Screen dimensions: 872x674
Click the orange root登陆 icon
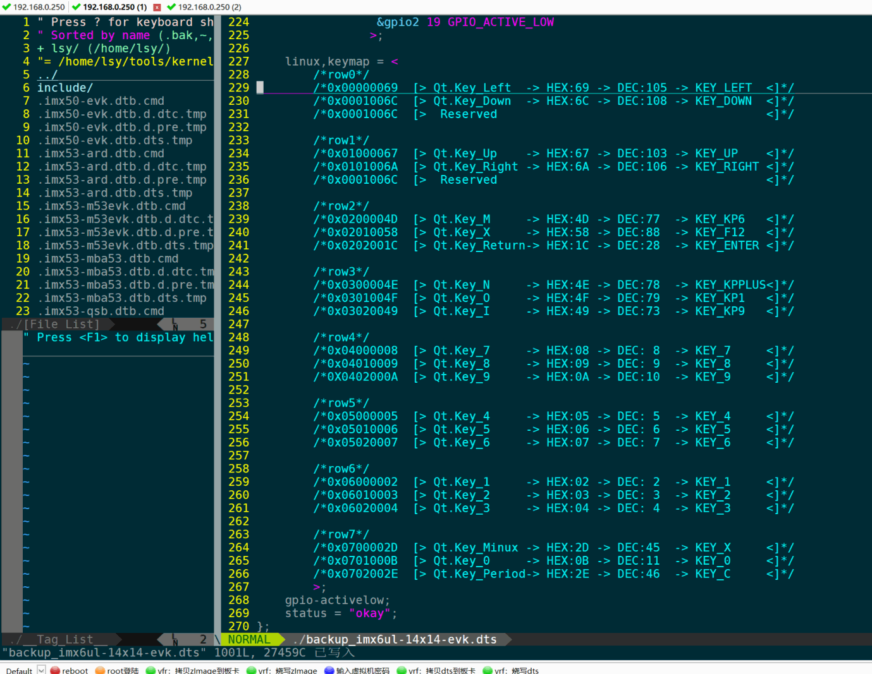pos(100,670)
